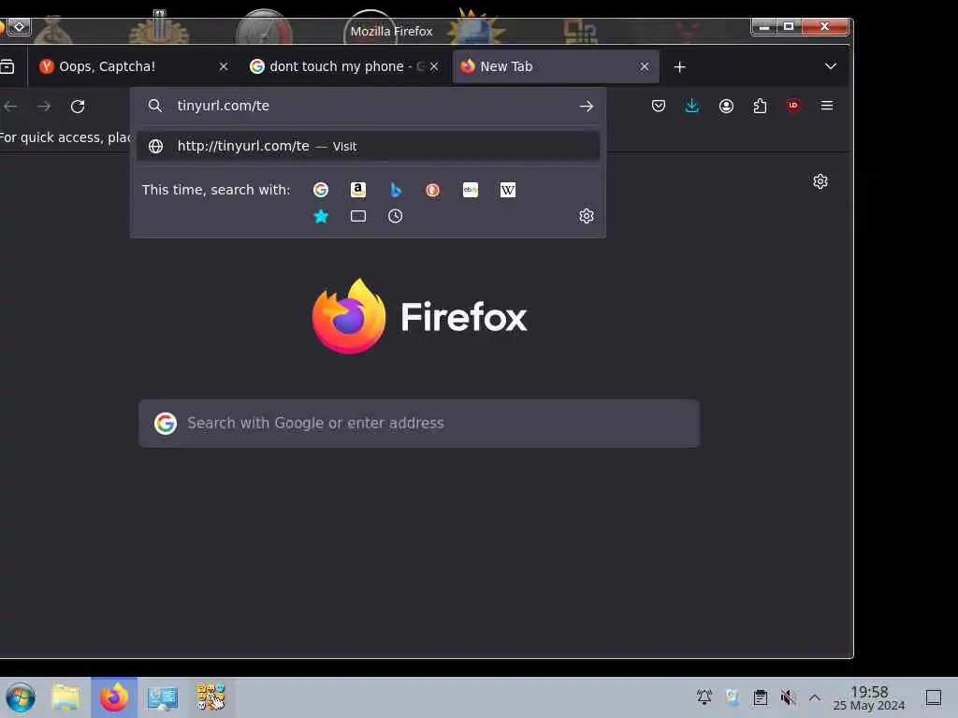Open search settings gear in dropdown
The image size is (958, 718).
coord(587,216)
